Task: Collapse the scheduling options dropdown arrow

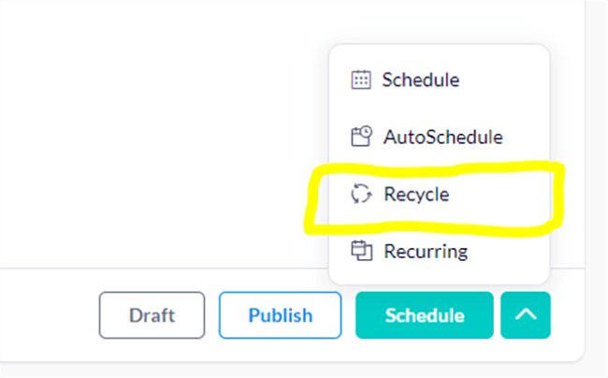Action: 526,315
